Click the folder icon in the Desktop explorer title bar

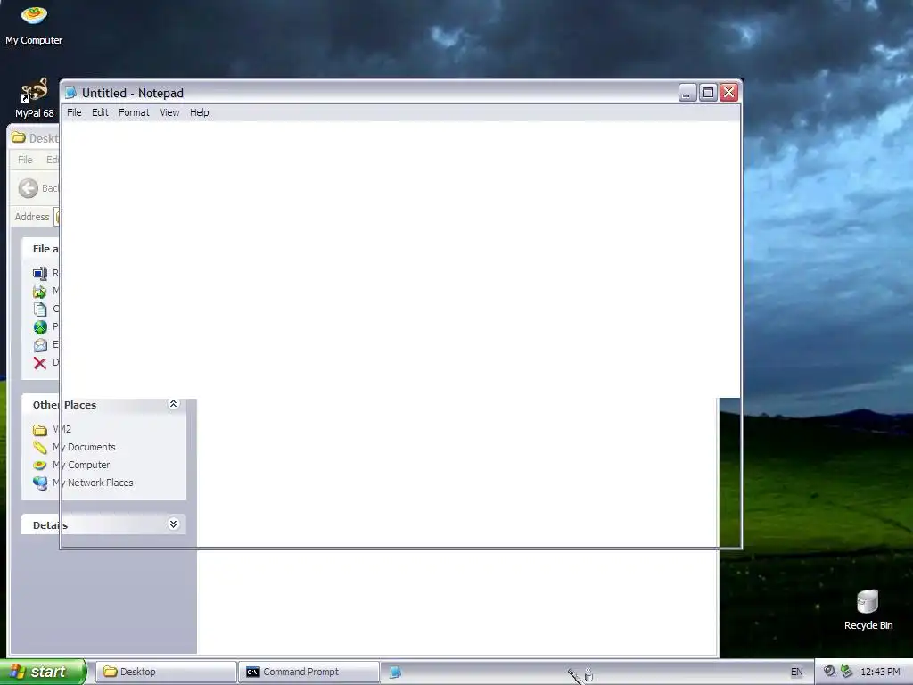(x=19, y=137)
